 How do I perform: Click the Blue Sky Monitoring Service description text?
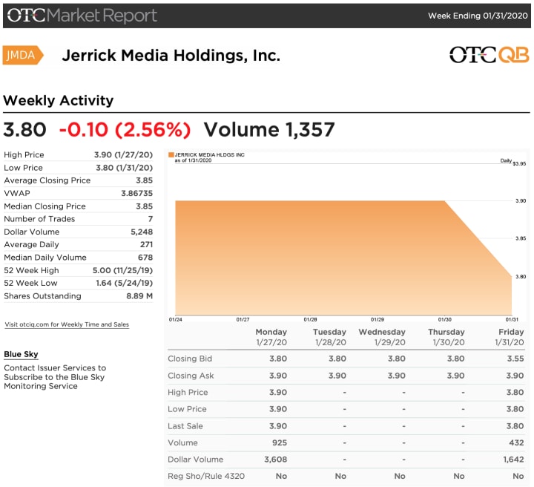point(55,377)
